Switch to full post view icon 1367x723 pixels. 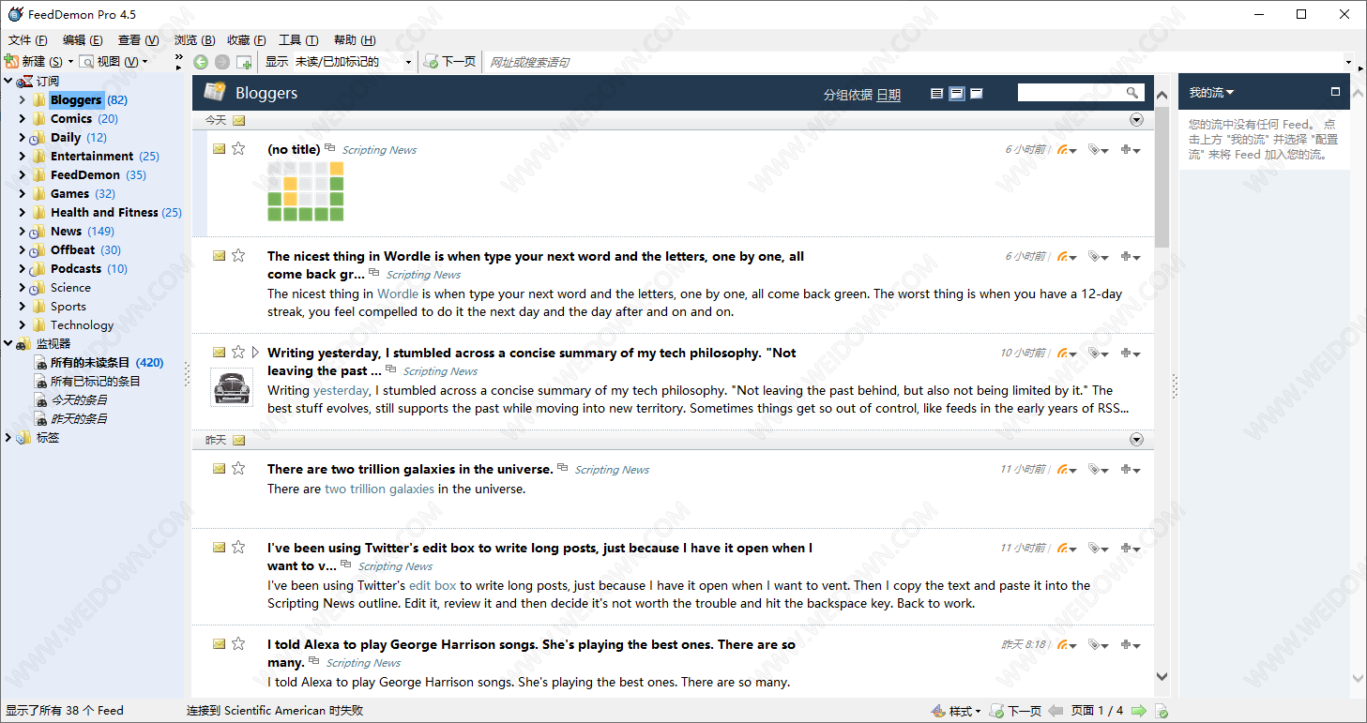pyautogui.click(x=976, y=93)
